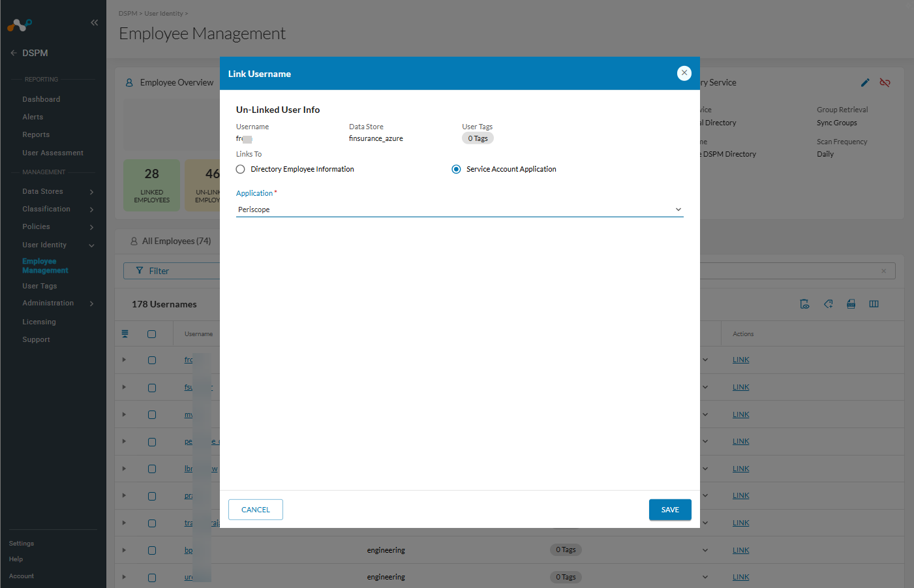This screenshot has width=914, height=588.
Task: Click the edit pencil icon for Directory Service
Action: point(865,83)
